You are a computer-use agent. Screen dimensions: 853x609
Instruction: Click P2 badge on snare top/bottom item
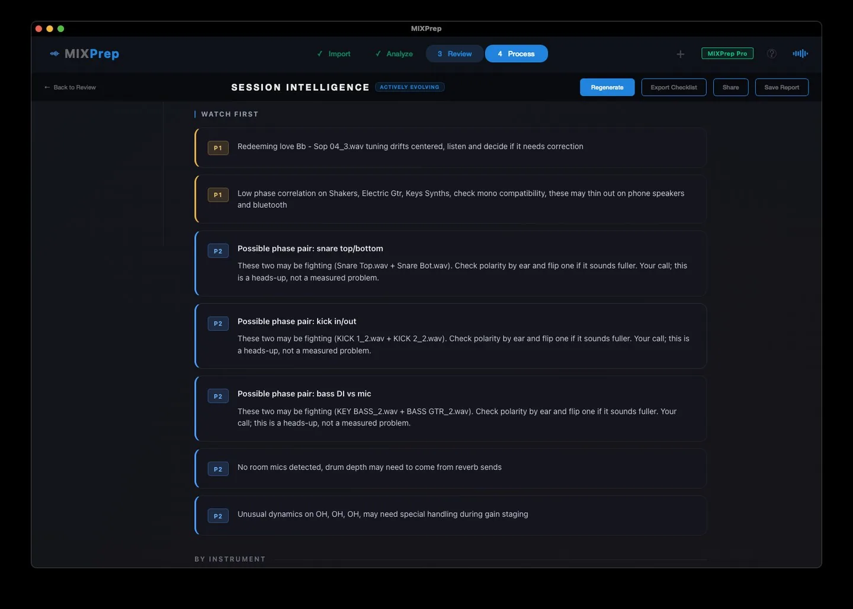[x=218, y=251]
